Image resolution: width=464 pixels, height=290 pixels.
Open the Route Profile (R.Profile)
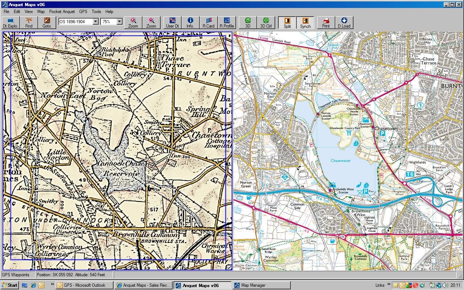227,22
